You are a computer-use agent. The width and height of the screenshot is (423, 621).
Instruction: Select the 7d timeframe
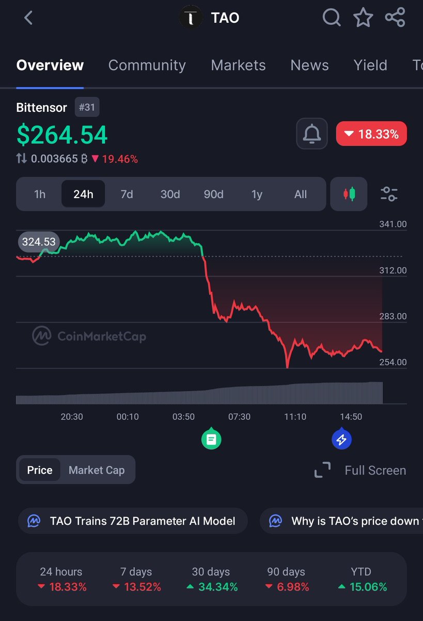coord(127,194)
